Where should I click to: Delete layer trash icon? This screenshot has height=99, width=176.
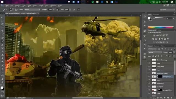(171, 98)
